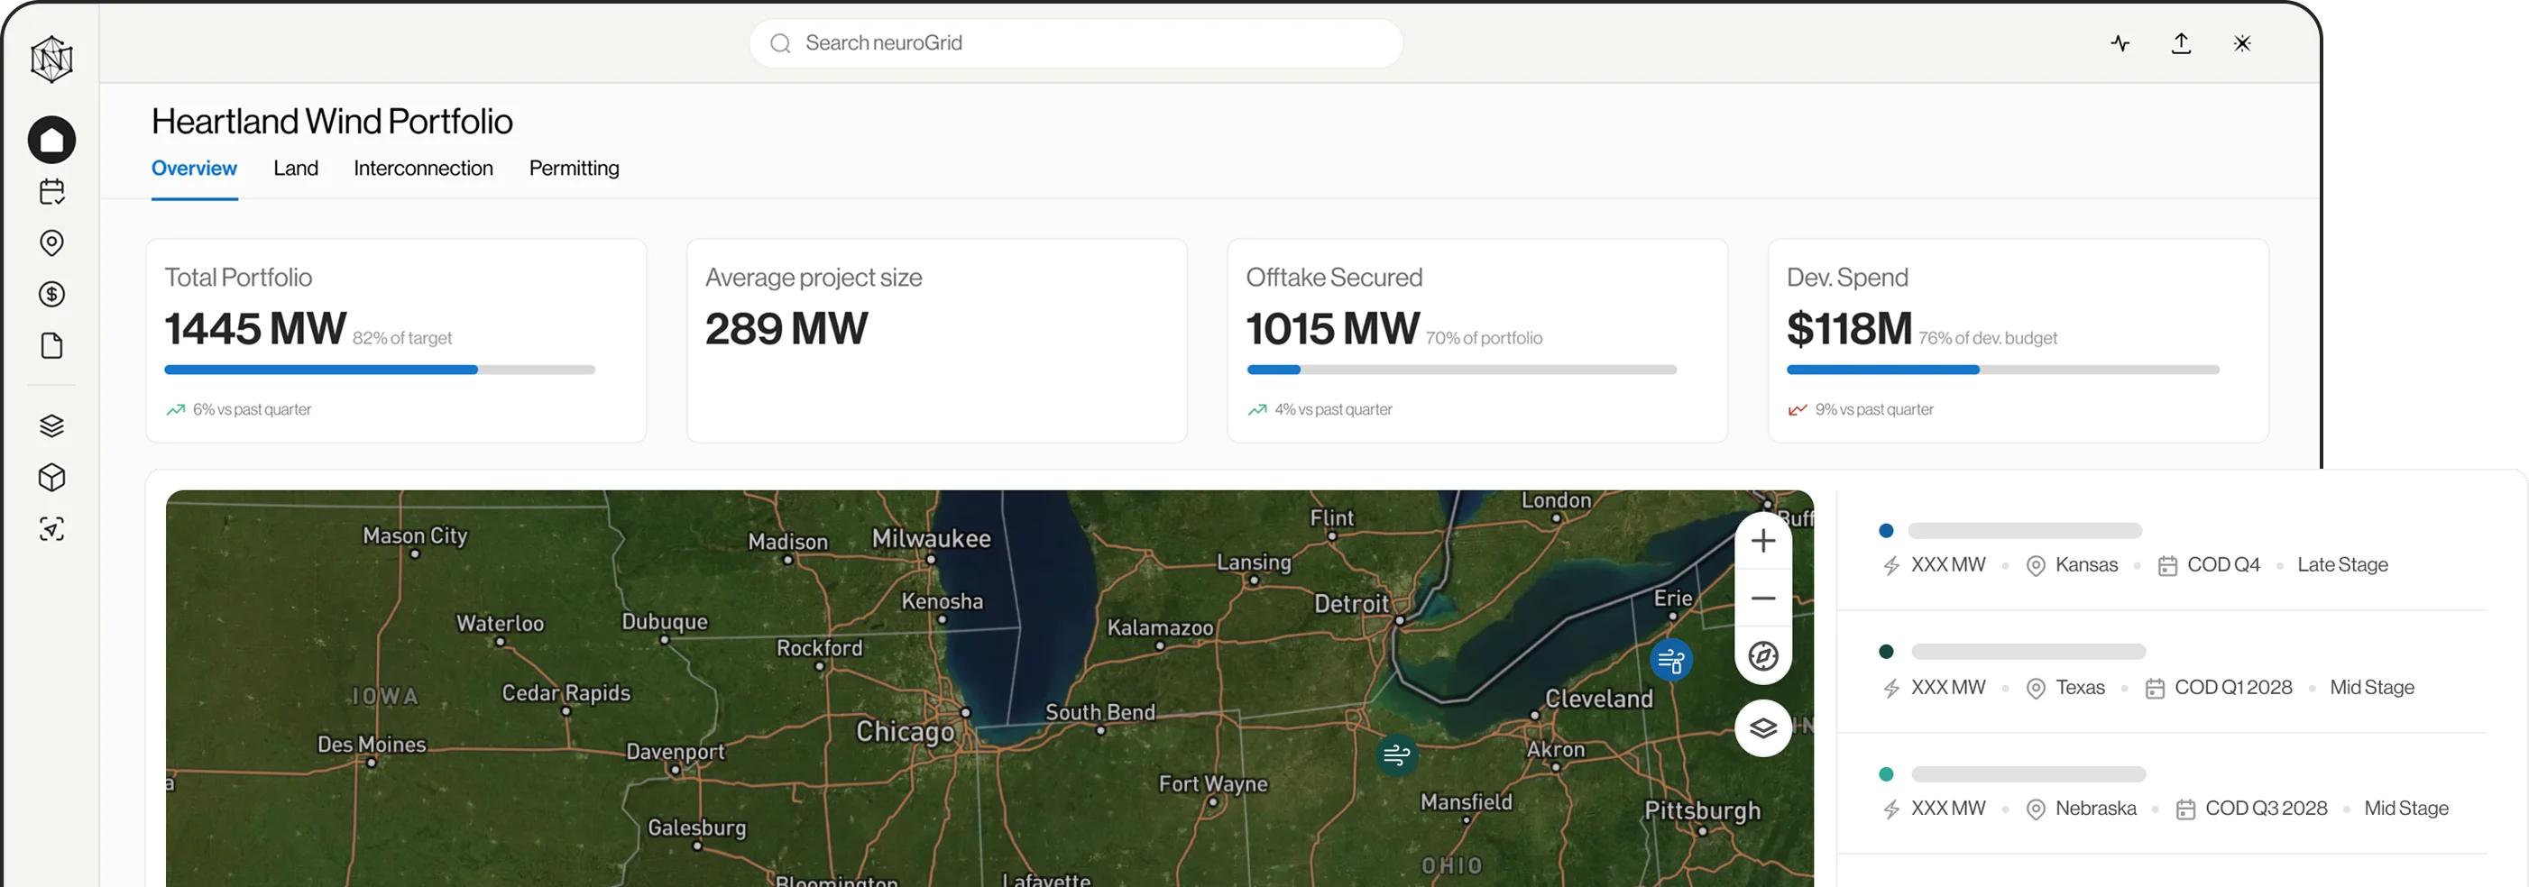This screenshot has width=2529, height=887.
Task: Open the scan capture sidebar icon
Action: pos(52,529)
